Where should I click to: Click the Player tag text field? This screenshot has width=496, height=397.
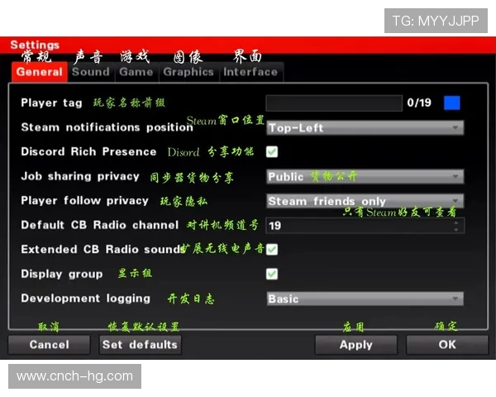(333, 103)
